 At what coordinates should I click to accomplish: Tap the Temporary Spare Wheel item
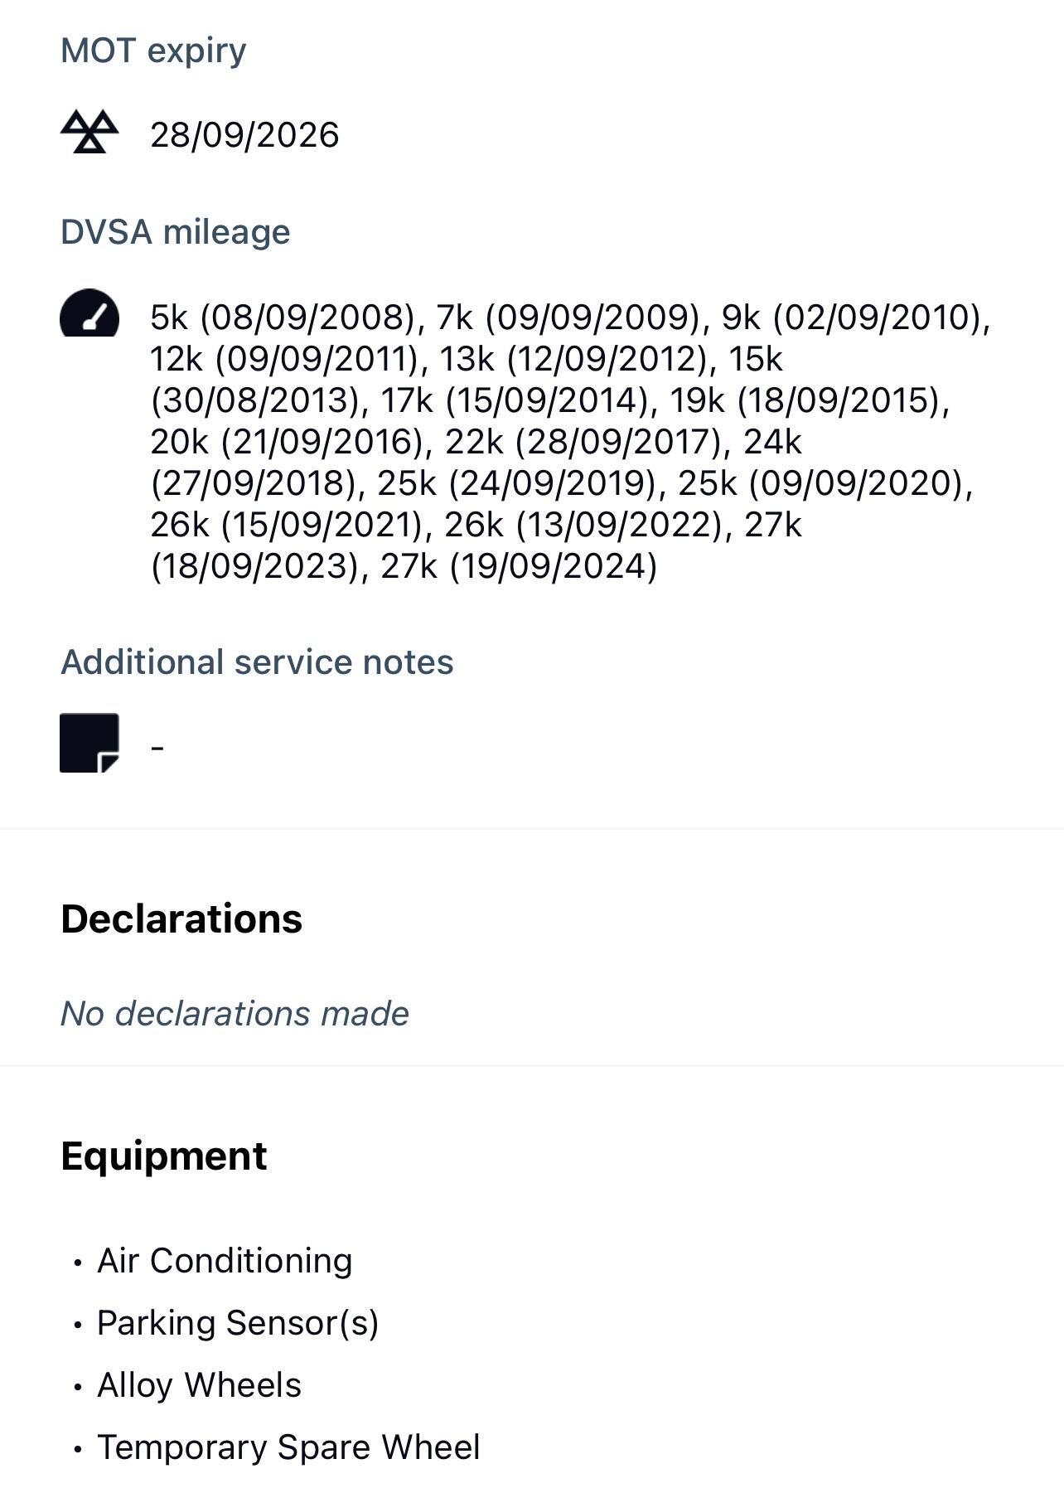(x=288, y=1447)
